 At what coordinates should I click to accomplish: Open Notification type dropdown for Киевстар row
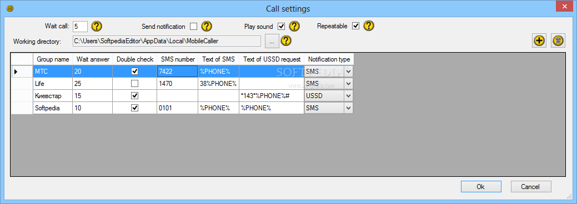pyautogui.click(x=348, y=95)
